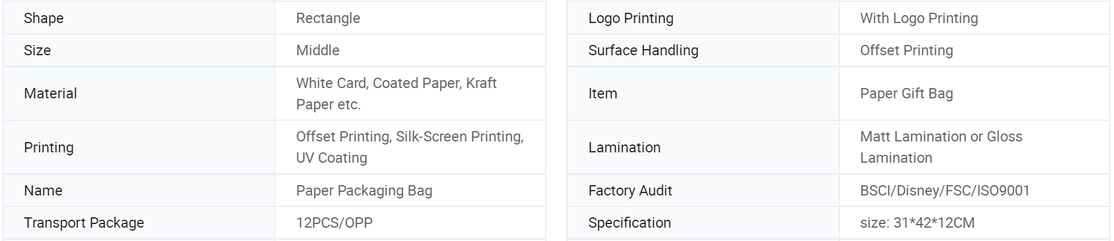Click the Shape label cell
1114x241 pixels.
point(139,18)
